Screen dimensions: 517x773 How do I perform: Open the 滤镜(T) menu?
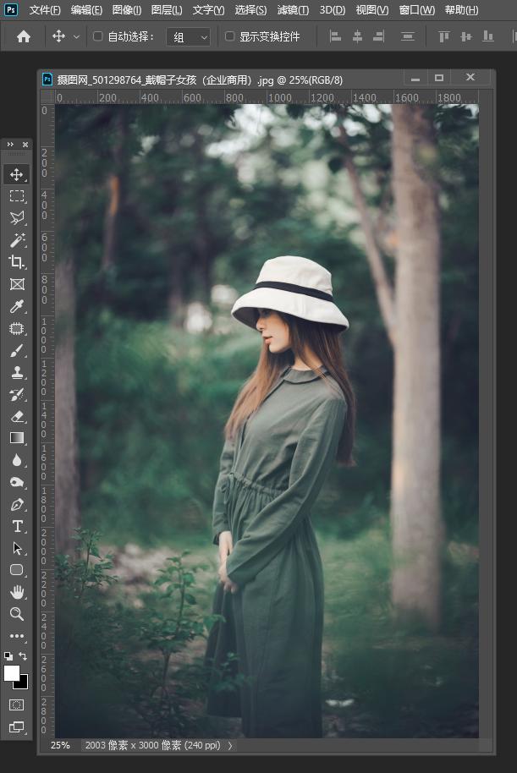pos(293,10)
